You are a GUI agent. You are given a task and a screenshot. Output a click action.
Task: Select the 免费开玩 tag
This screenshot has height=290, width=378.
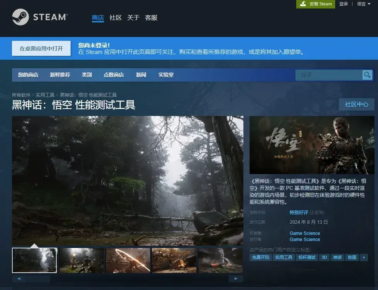[261, 258]
